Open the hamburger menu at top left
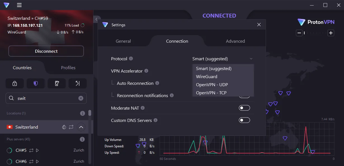Image resolution: width=344 pixels, height=166 pixels. pyautogui.click(x=19, y=5)
